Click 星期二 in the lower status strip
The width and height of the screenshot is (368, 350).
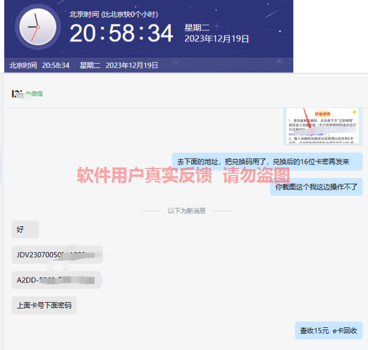tap(90, 65)
